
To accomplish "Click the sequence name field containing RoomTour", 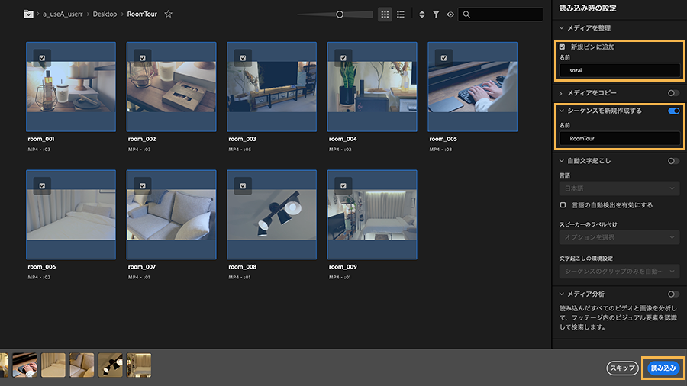I will pyautogui.click(x=619, y=139).
